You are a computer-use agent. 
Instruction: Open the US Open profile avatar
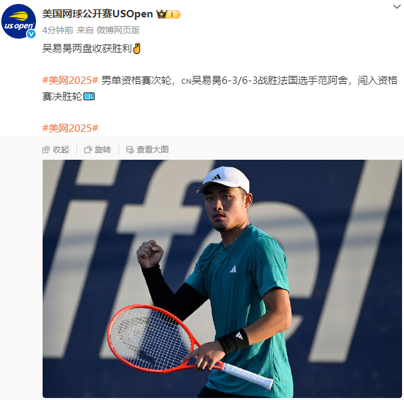(x=19, y=22)
